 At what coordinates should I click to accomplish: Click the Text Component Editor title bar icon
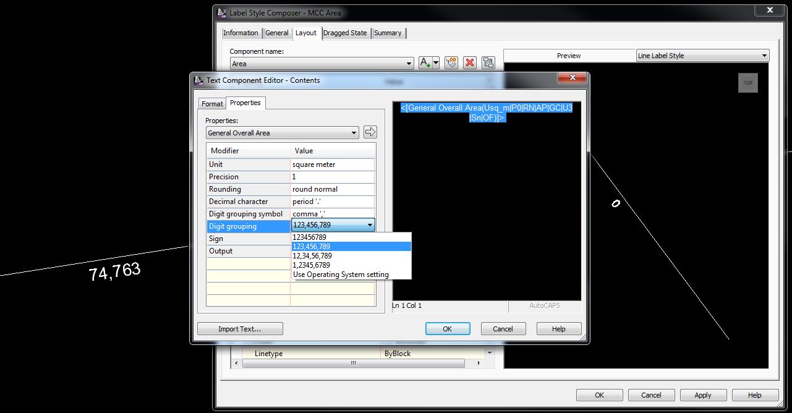coord(198,80)
